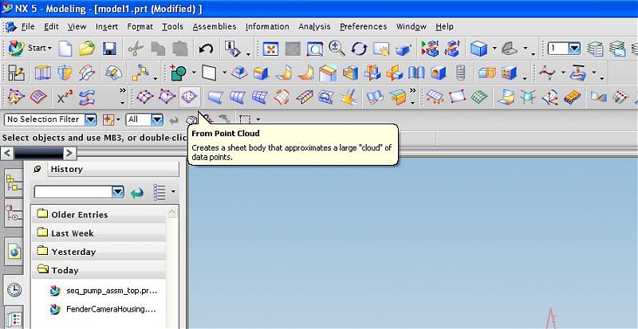The width and height of the screenshot is (638, 329).
Task: Click the right arrow above the resource bar
Action: (x=69, y=153)
